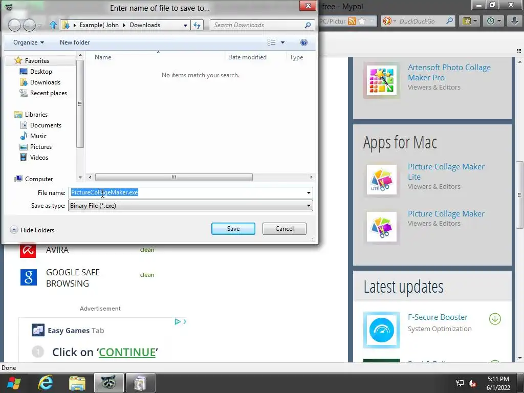524x393 pixels.
Task: Sort files by Date modified column
Action: (247, 57)
